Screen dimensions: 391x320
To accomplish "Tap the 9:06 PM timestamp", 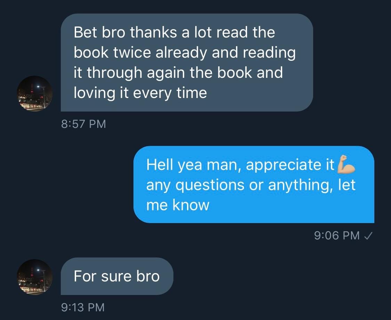I will [x=337, y=236].
